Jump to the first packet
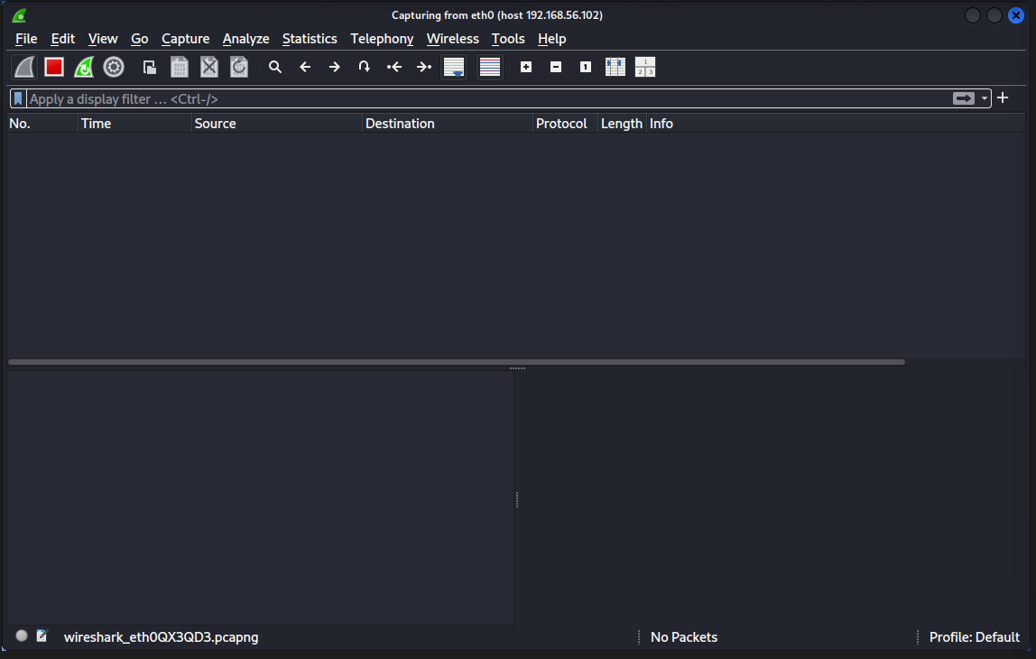1036x659 pixels. click(x=393, y=67)
